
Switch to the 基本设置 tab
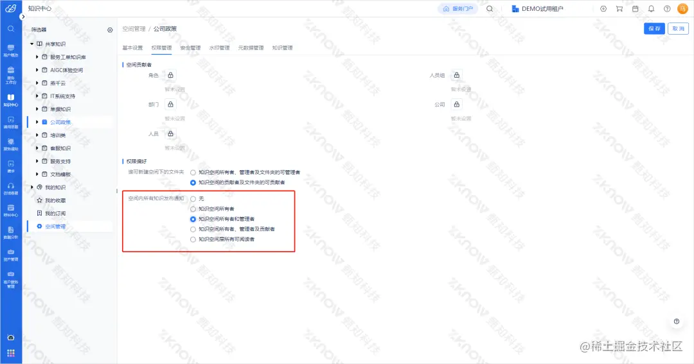132,48
